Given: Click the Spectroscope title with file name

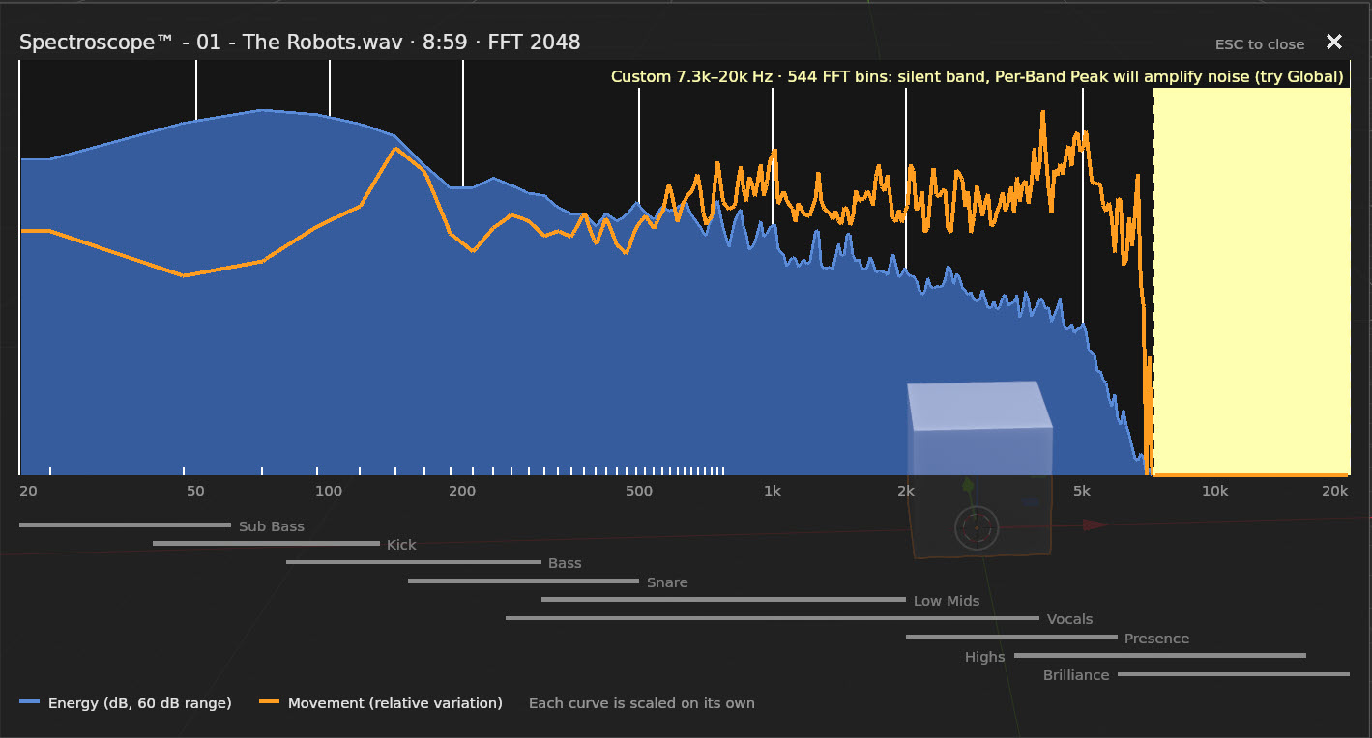Looking at the screenshot, I should click(300, 43).
